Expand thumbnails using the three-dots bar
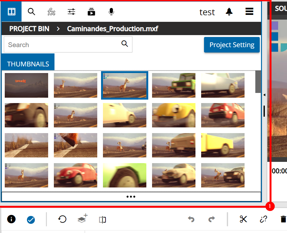287x233 pixels. [x=131, y=197]
